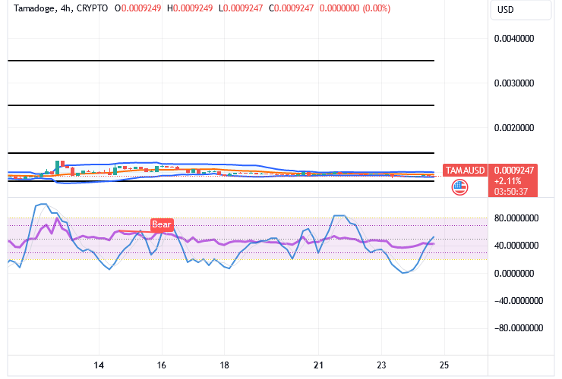This screenshot has height=379, width=562.
Task: Click the close value C0.0009247
Action: point(291,8)
